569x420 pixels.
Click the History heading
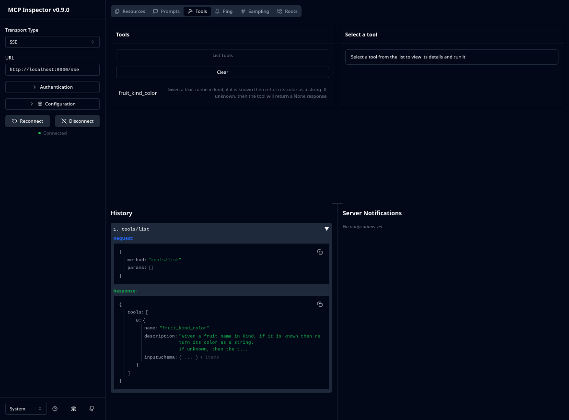[122, 213]
